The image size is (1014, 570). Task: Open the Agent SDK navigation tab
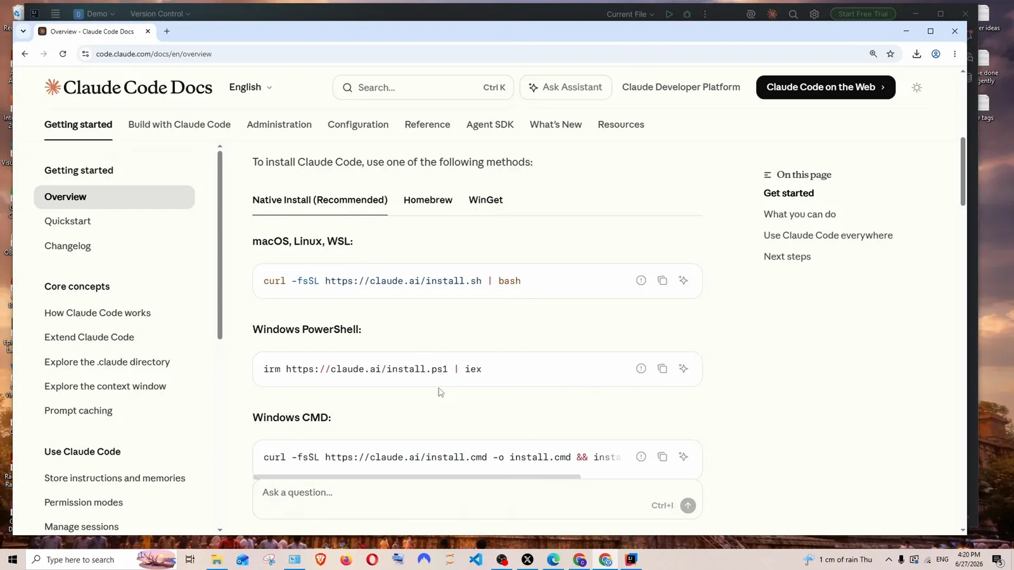[x=490, y=124]
